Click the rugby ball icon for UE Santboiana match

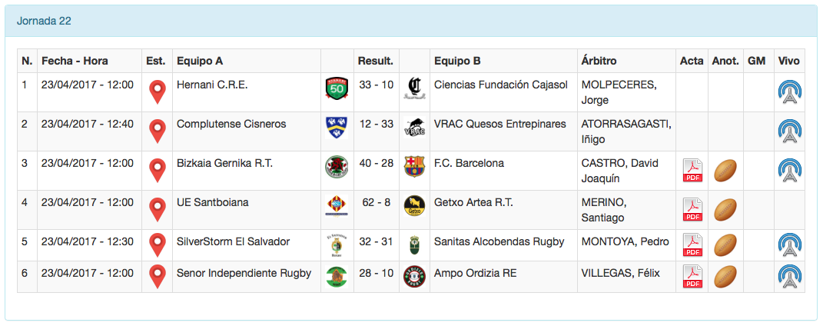726,210
